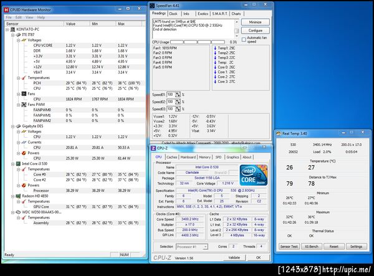Click the Sensor Test button in Real Temp
374x276 pixels.
coord(289,247)
